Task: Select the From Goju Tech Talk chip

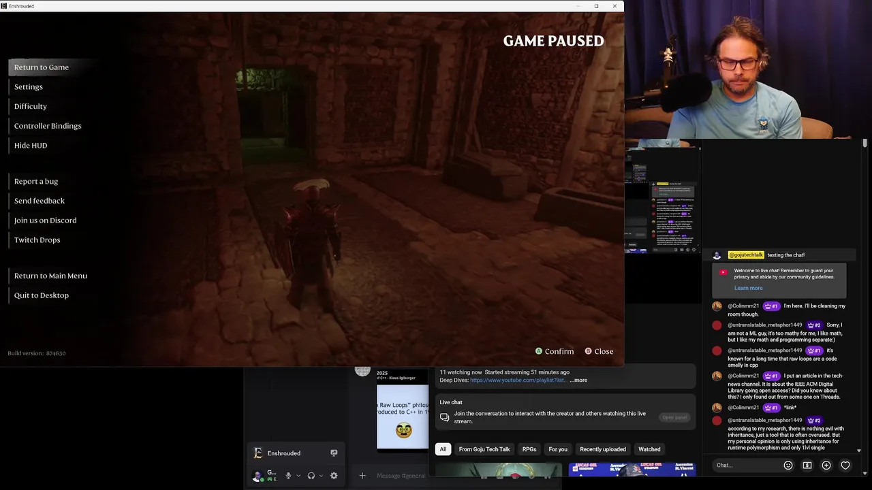Action: coord(484,449)
